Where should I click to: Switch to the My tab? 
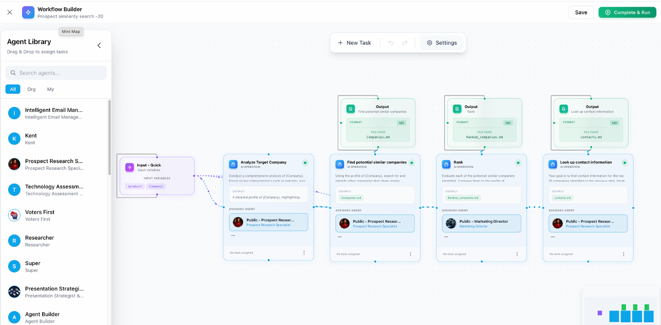tap(50, 89)
